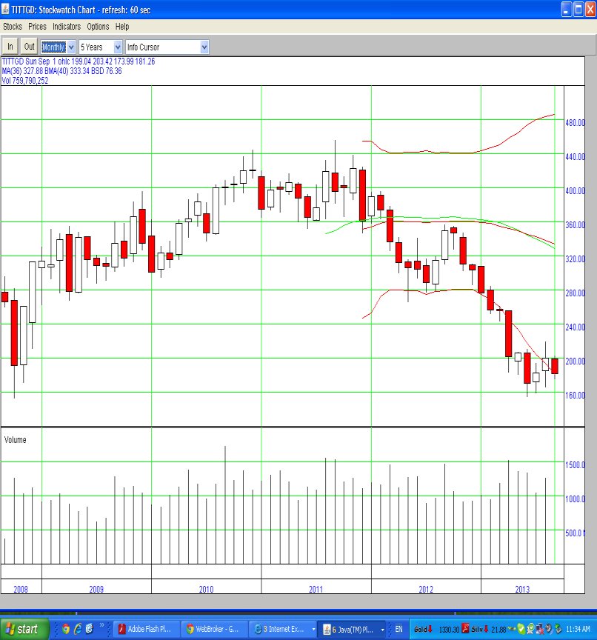The image size is (597, 640).
Task: Click the TITTGD ohlc info line
Action: tap(79, 61)
